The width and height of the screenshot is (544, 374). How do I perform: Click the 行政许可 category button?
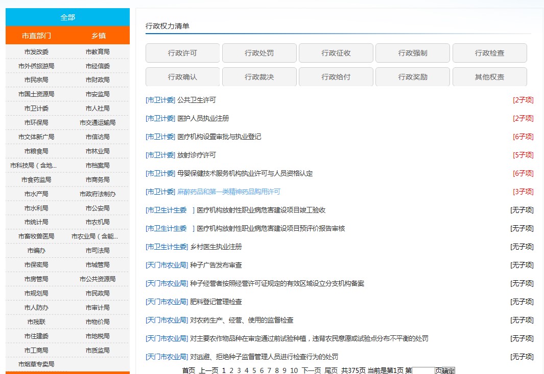point(182,53)
